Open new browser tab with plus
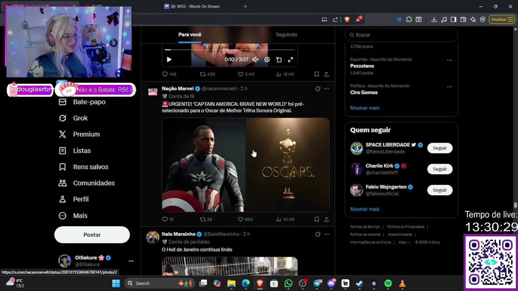The width and height of the screenshot is (518, 291). point(245,6)
